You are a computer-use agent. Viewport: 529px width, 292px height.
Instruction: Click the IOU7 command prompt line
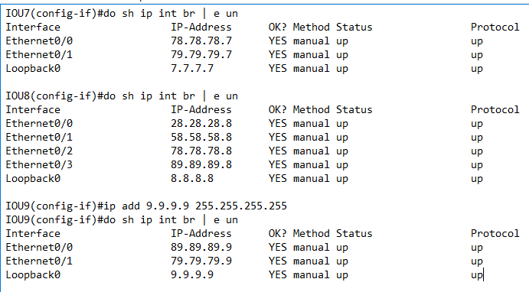122,14
